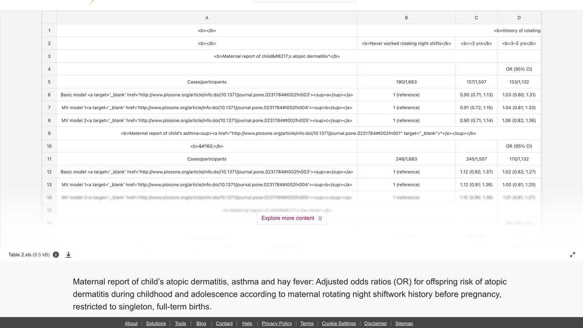This screenshot has height=328, width=583.
Task: Click cell 1.00 (0.81; 1.25)
Action: [x=519, y=184]
